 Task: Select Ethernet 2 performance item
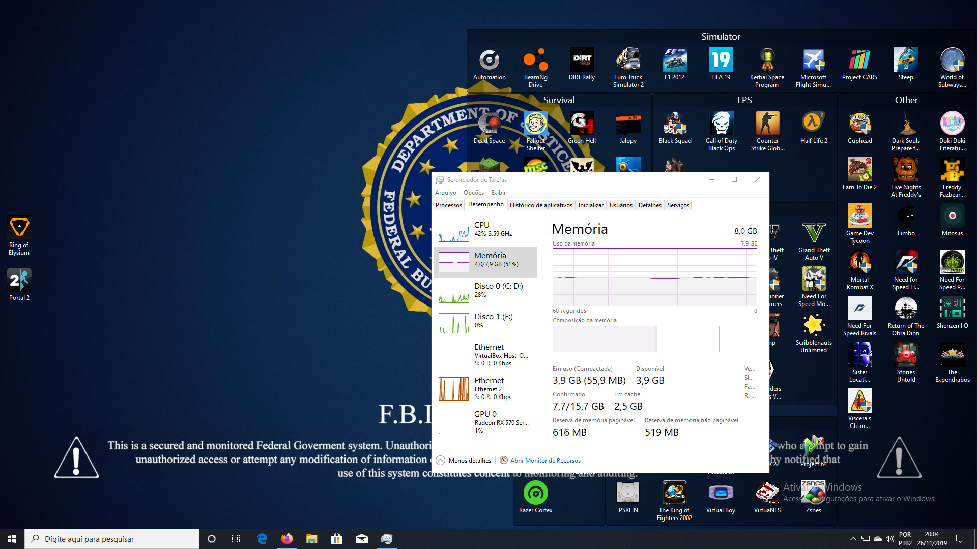pos(485,389)
